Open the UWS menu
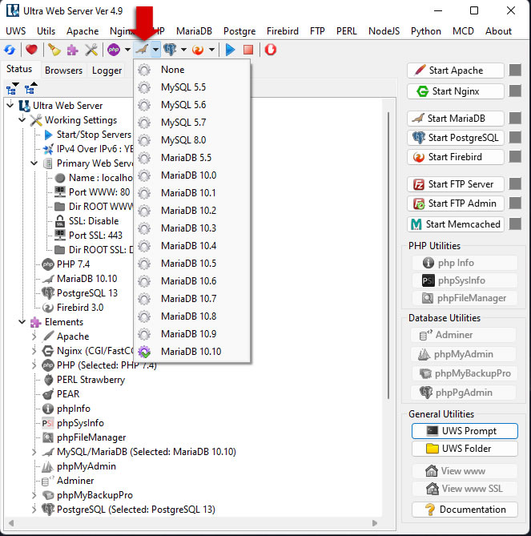The width and height of the screenshot is (531, 536). point(16,31)
